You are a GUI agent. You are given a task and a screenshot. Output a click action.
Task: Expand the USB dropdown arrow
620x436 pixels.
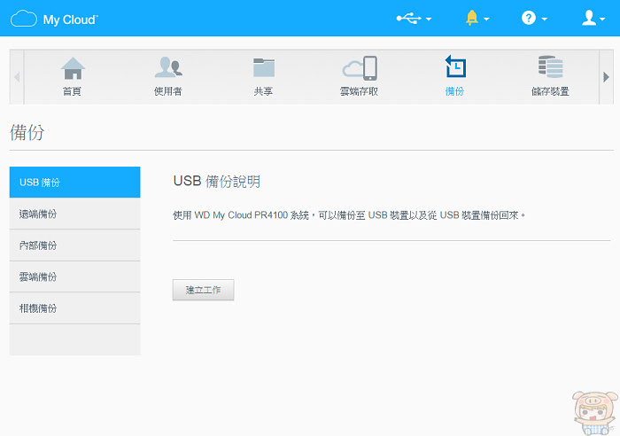(x=428, y=19)
